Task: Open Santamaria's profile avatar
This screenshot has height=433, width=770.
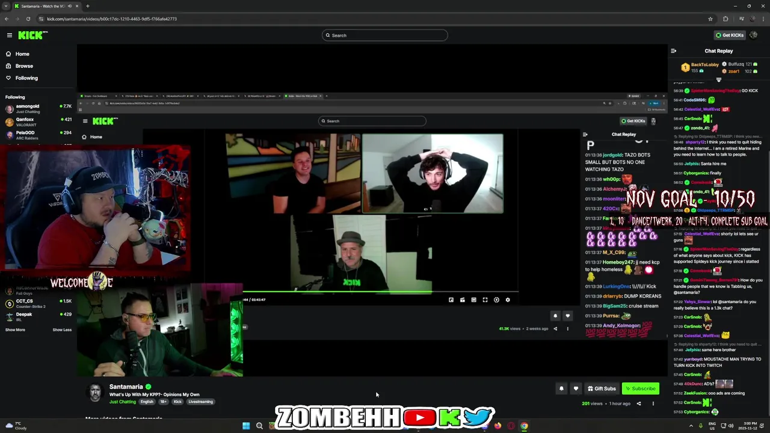Action: tap(95, 393)
